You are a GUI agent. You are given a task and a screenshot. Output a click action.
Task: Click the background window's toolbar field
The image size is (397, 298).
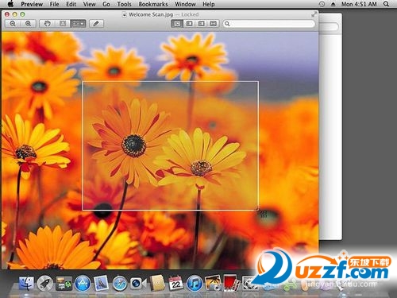coord(329,27)
